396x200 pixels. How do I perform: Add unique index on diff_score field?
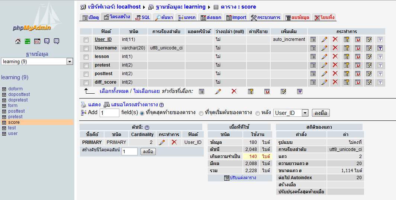point(358,82)
